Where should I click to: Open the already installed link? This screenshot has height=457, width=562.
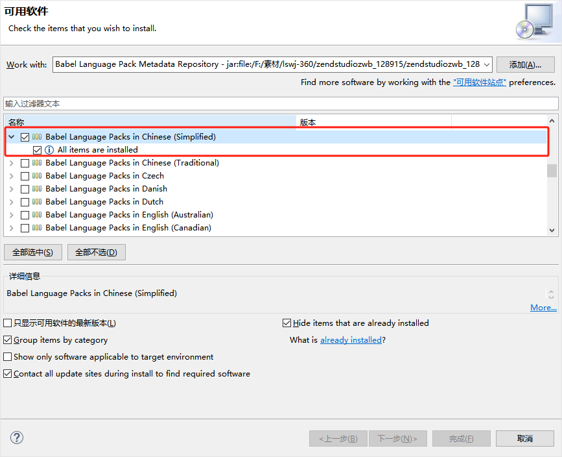[351, 340]
